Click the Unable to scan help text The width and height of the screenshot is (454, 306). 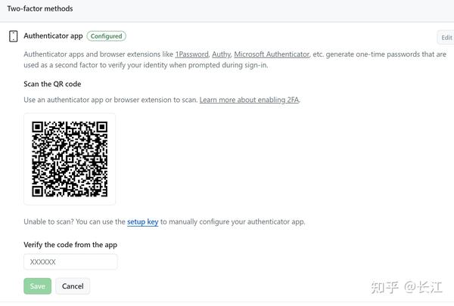74,222
